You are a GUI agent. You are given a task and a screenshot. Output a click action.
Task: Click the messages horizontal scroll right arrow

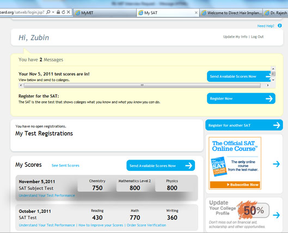268,85
